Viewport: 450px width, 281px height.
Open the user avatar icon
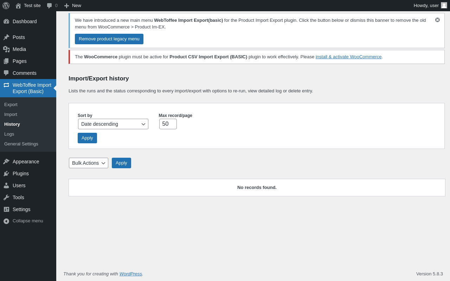[x=444, y=5]
